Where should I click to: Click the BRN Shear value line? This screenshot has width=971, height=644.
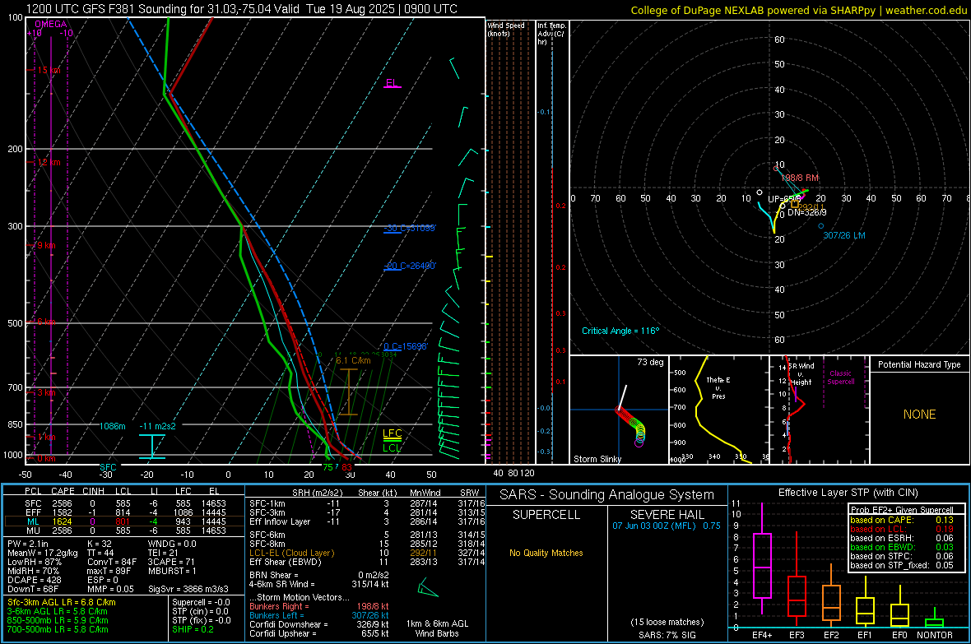(319, 575)
